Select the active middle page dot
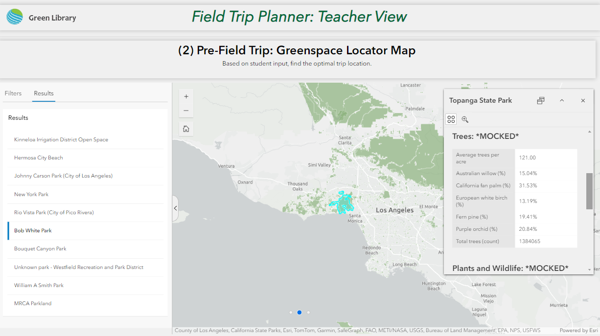Viewport: 600px width, 336px height. click(300, 312)
